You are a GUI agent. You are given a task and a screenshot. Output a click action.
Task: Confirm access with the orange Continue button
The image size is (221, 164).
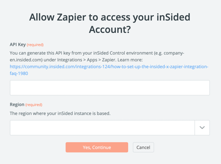pyautogui.click(x=97, y=147)
